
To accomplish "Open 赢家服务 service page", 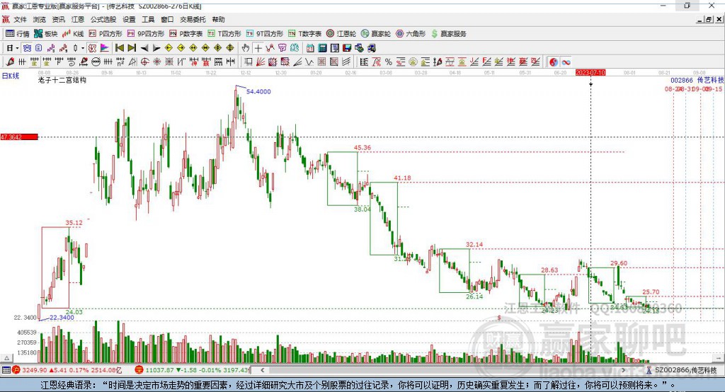I will 449,34.
